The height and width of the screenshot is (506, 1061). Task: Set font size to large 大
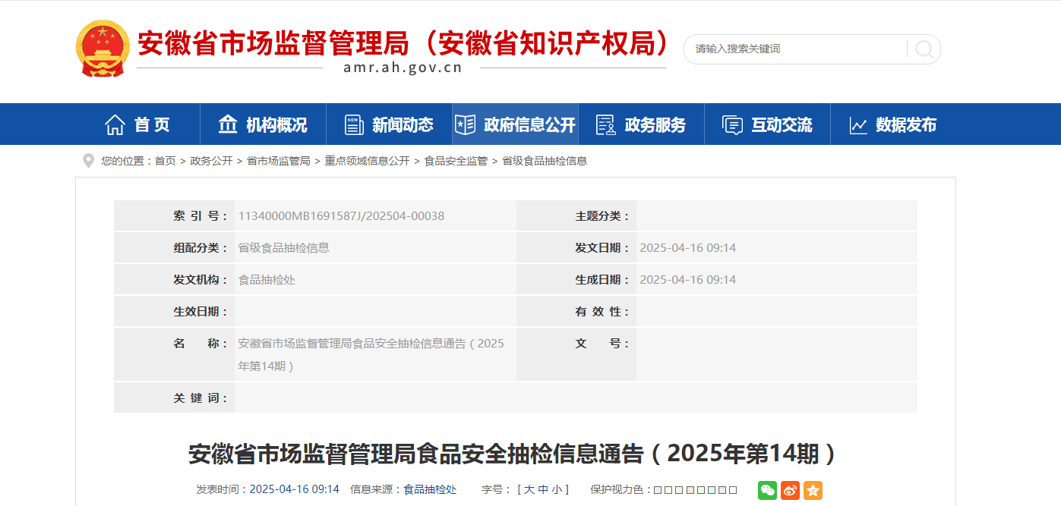click(x=529, y=489)
